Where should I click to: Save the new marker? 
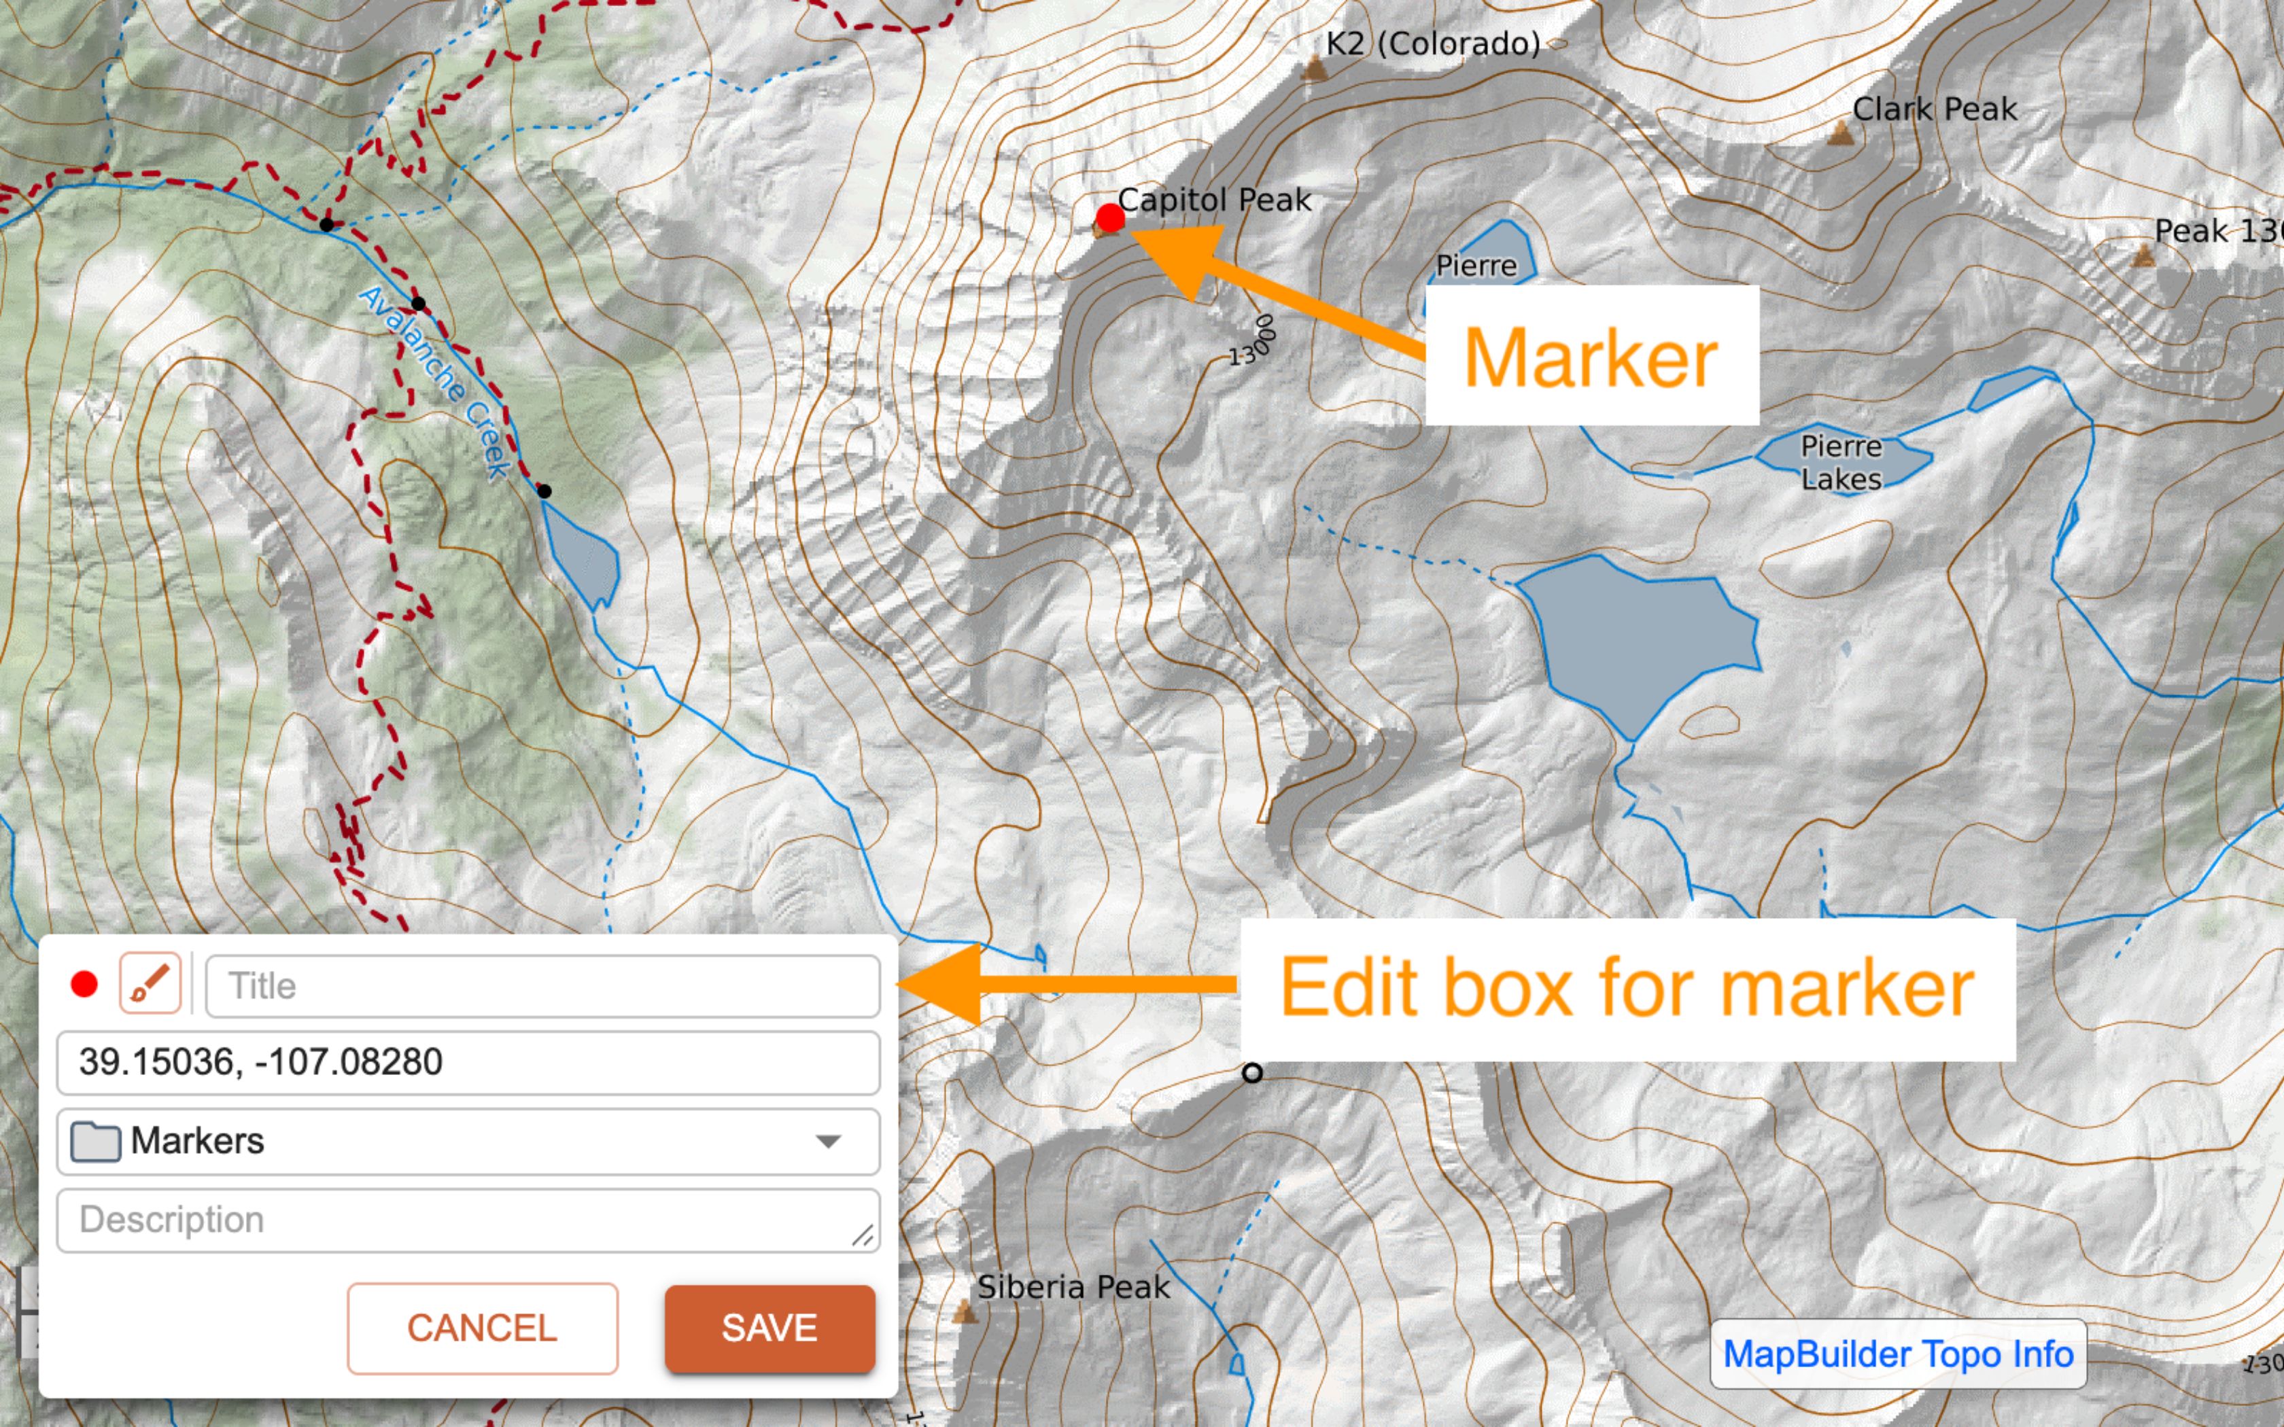[769, 1328]
